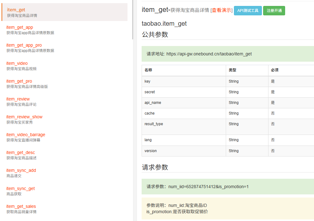Image resolution: width=314 pixels, height=221 pixels.
Task: Click the 否 value in version row
Action: [273, 151]
